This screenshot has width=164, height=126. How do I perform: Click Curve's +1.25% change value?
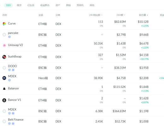tap(145, 26)
